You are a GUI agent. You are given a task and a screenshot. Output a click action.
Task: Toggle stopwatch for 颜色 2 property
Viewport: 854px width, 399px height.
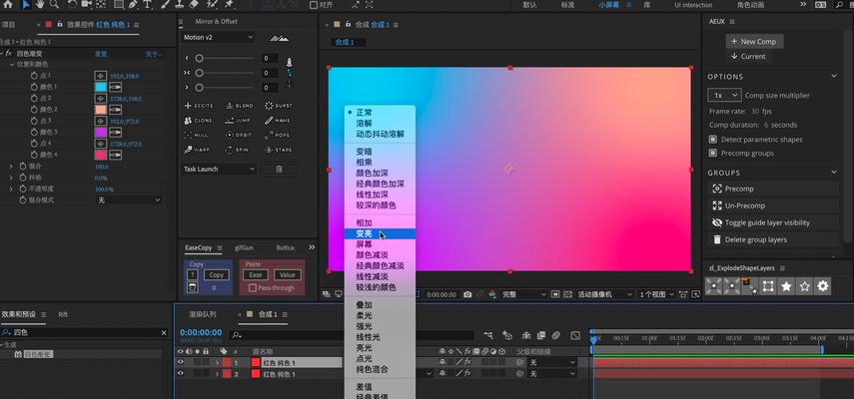point(34,110)
